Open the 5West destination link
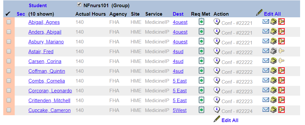This screenshot has width=305, height=125. click(x=180, y=110)
